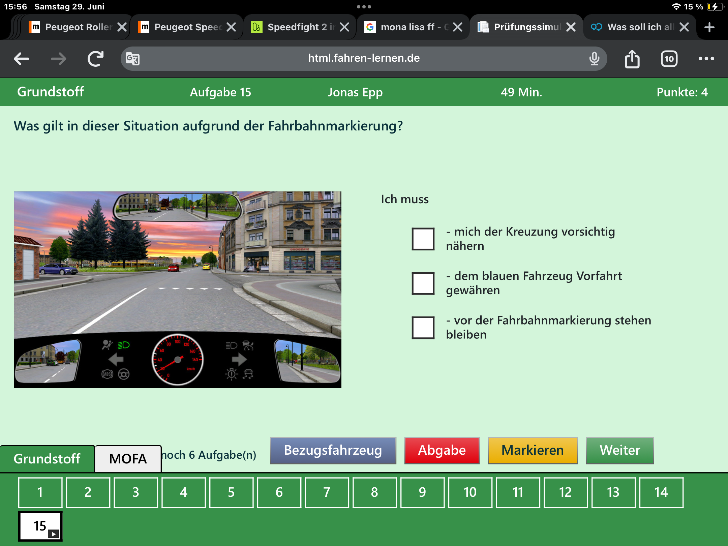
Task: Jump to question 2
Action: 88,492
